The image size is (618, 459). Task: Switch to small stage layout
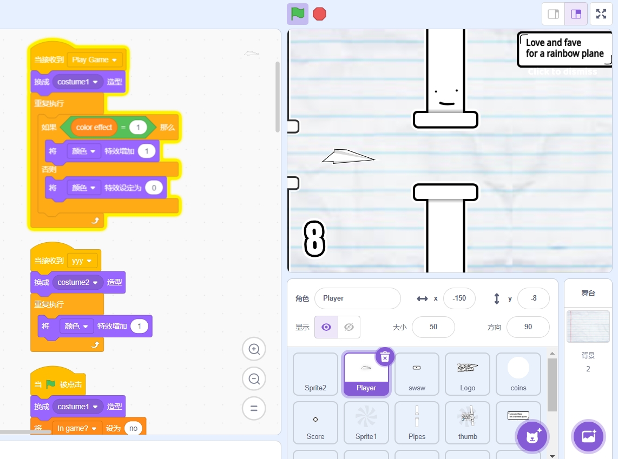coord(554,14)
